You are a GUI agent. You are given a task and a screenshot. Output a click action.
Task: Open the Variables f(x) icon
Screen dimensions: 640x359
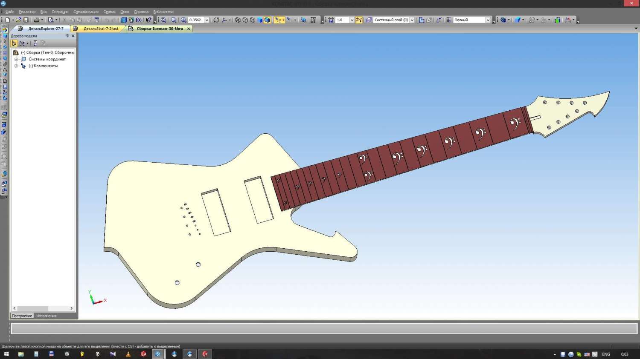coord(139,20)
